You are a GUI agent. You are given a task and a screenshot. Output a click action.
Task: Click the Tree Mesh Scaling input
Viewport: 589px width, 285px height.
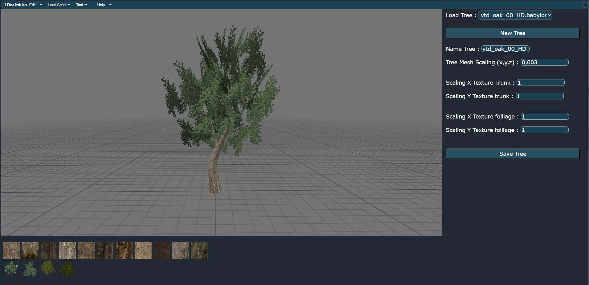click(x=544, y=62)
